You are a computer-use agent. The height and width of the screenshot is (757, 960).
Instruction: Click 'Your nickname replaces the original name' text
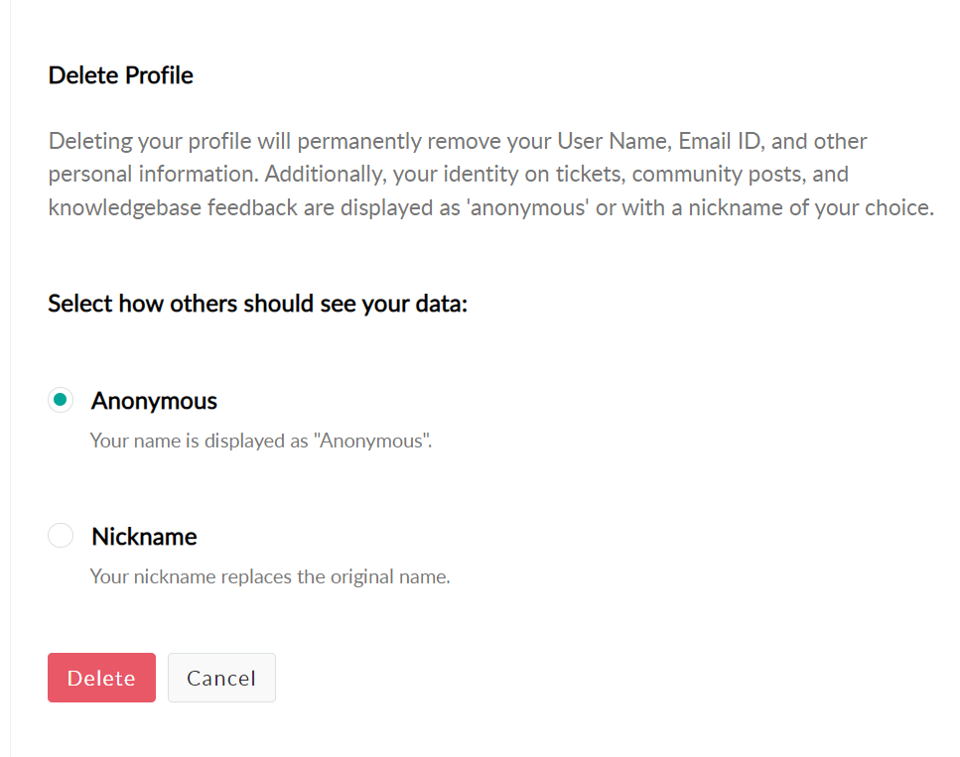coord(270,576)
